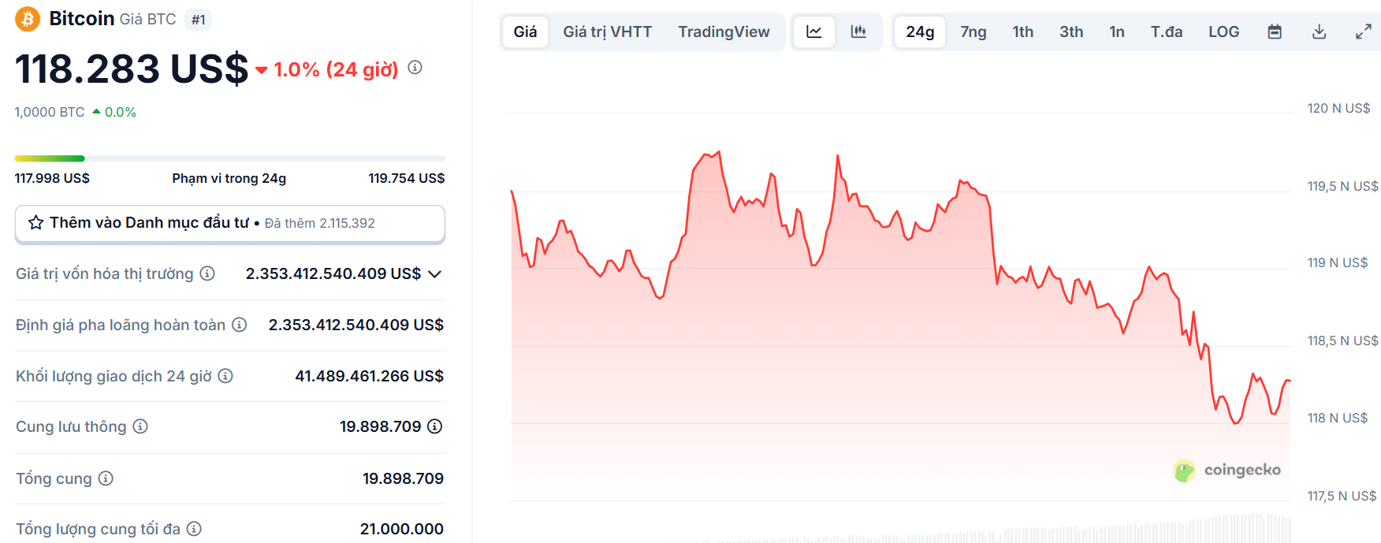Click Thêm vào Danh mục đầu tư button
This screenshot has width=1381, height=543.
(x=230, y=224)
